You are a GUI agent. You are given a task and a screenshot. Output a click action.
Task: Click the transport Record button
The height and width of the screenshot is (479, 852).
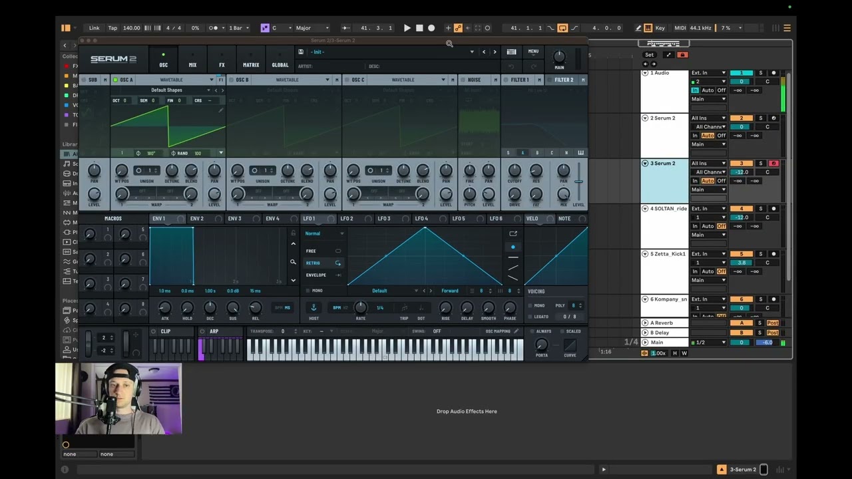click(x=431, y=28)
